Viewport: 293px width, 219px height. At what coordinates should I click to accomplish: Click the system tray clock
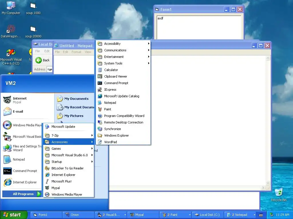click(x=282, y=215)
